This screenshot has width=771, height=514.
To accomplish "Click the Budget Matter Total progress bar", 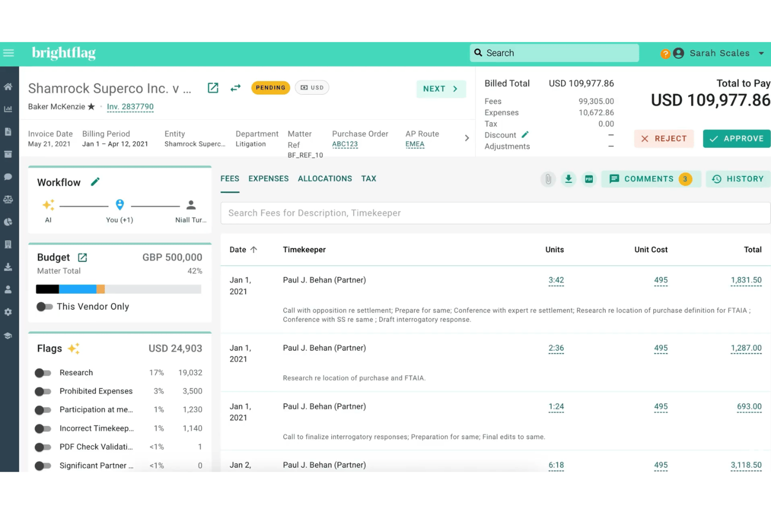I will tap(118, 289).
